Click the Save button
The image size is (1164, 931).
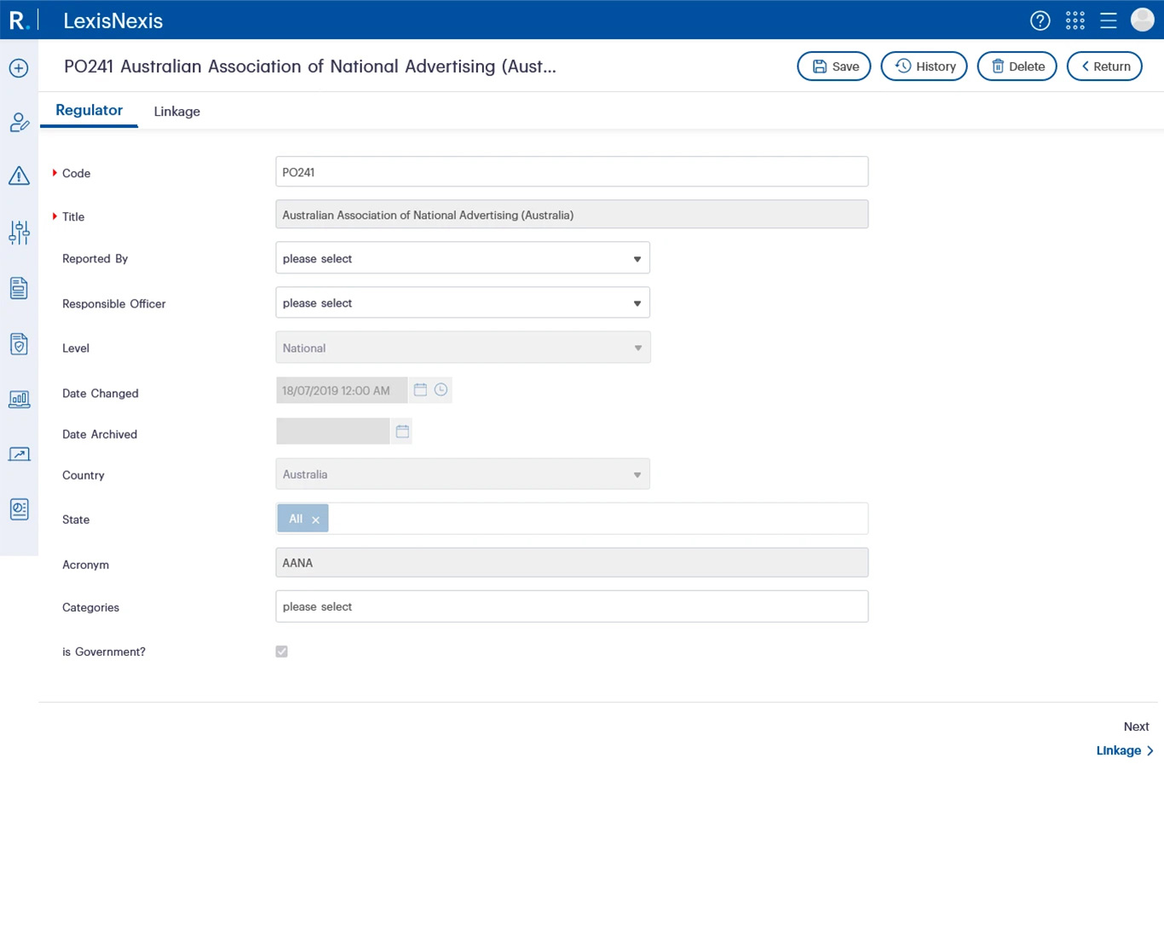tap(834, 66)
